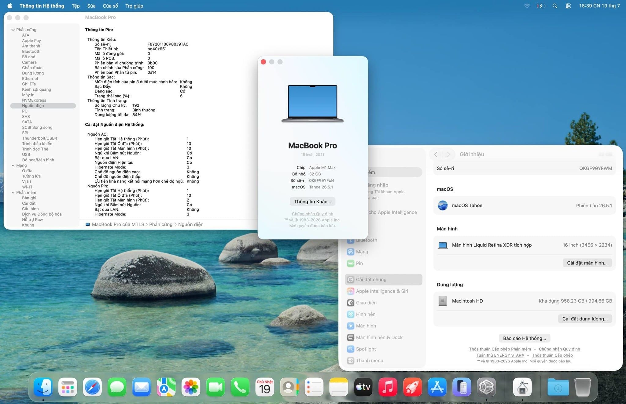Open Apple TV app in Dock
This screenshot has height=404, width=626.
(x=363, y=387)
